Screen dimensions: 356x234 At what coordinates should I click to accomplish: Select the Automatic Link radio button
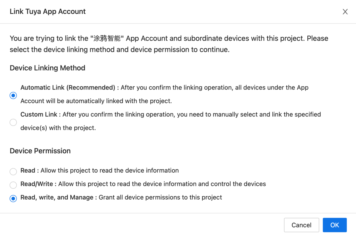tap(13, 95)
